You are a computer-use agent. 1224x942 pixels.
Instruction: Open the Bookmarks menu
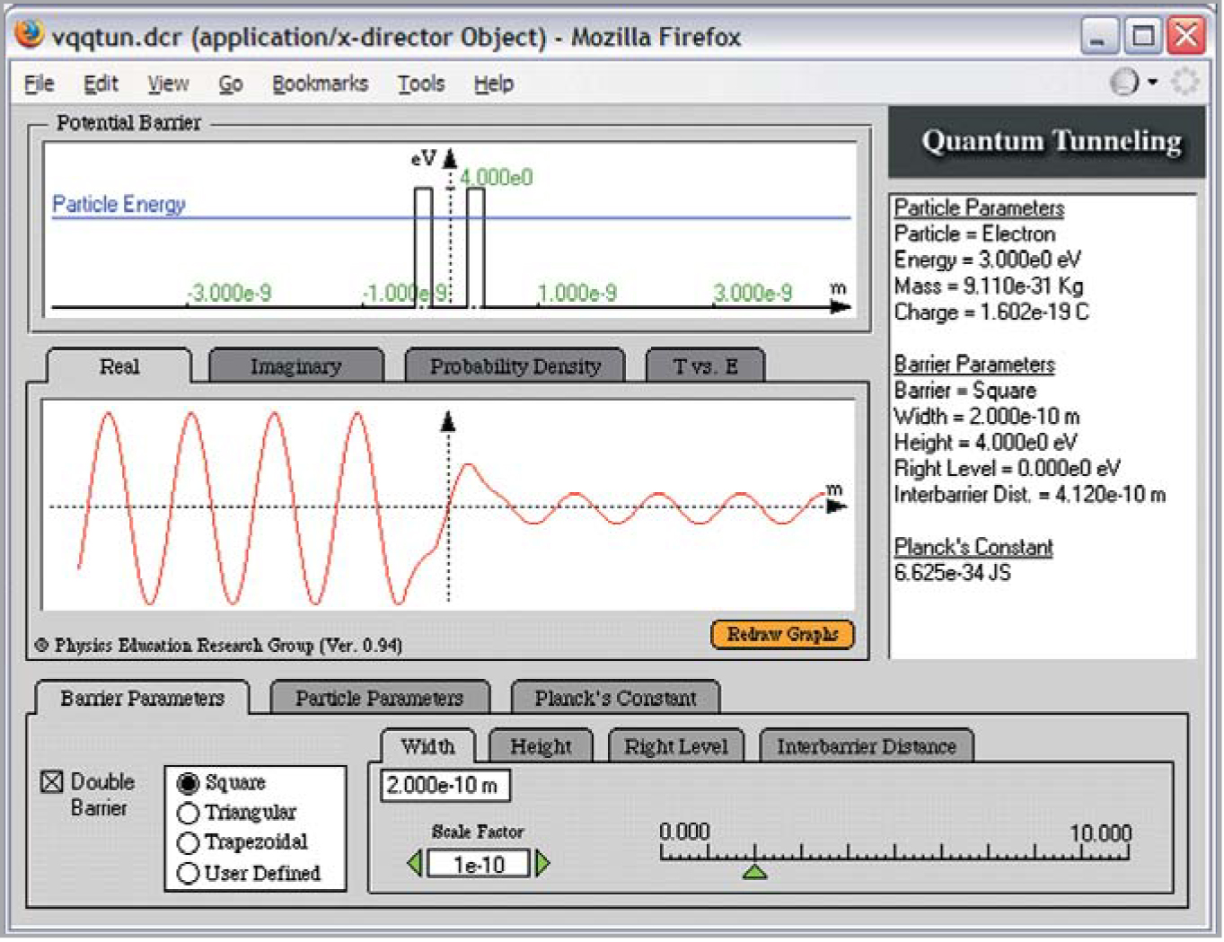[320, 84]
